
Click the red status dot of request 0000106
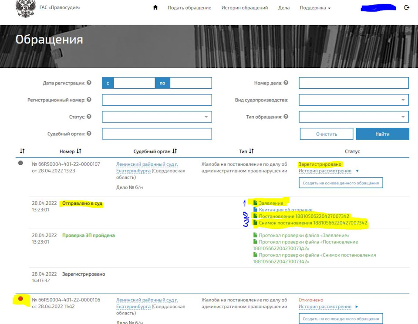click(20, 299)
